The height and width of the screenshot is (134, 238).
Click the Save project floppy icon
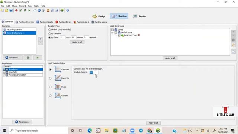tap(11, 10)
